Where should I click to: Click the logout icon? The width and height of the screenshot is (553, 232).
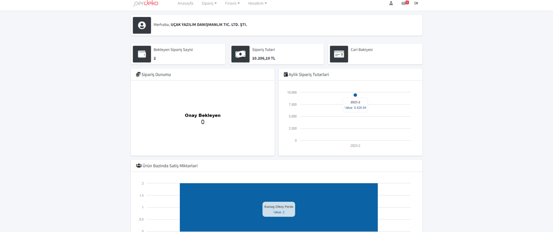coord(416,3)
